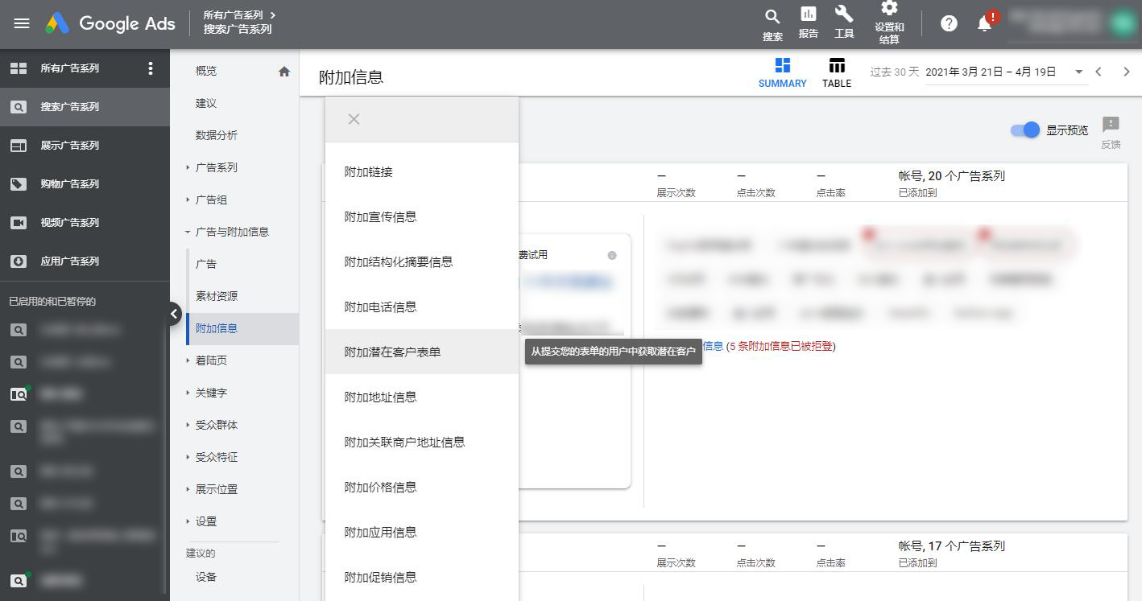The image size is (1142, 601).
Task: Select 搜索广告系列 in sidebar
Action: pyautogui.click(x=85, y=107)
